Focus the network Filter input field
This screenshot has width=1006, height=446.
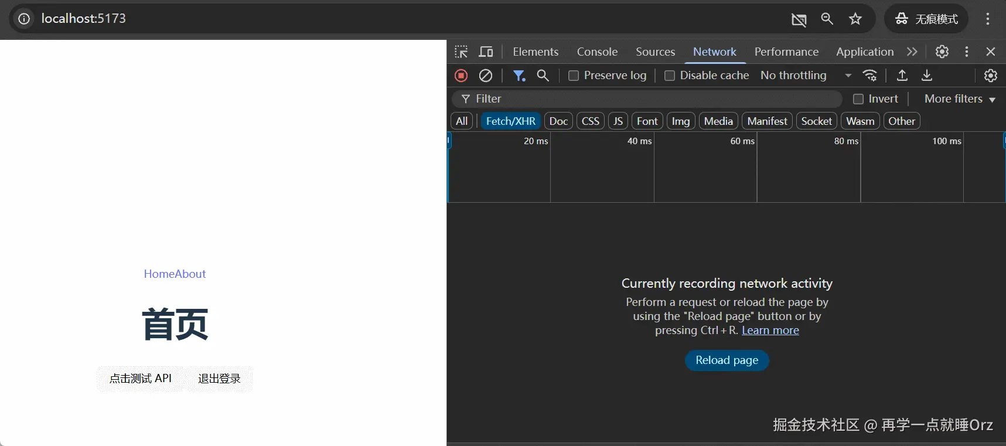647,99
